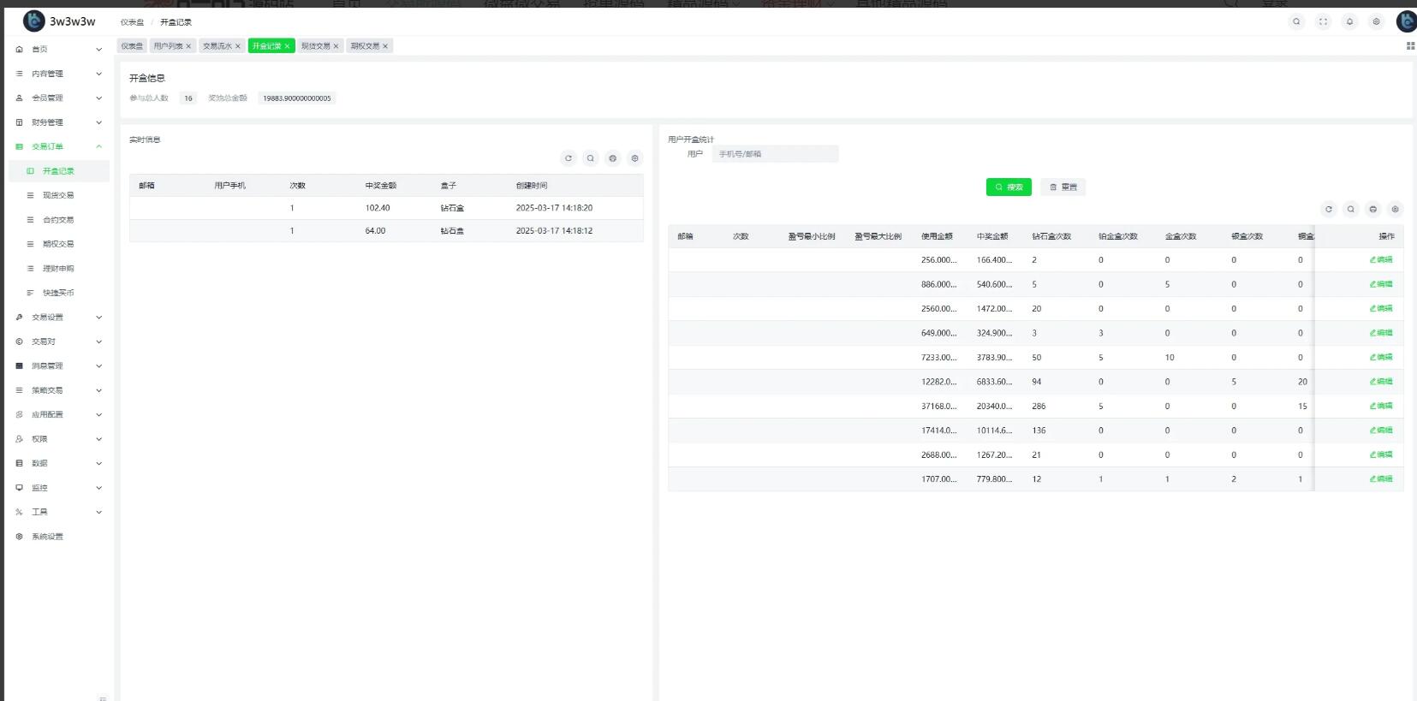Viewport: 1417px width, 701px height.
Task: Refresh the 实时信息 table
Action: pyautogui.click(x=568, y=158)
